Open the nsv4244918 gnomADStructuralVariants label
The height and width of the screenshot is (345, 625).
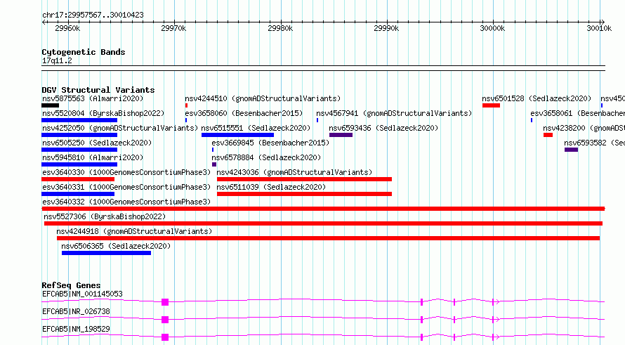pyautogui.click(x=134, y=231)
